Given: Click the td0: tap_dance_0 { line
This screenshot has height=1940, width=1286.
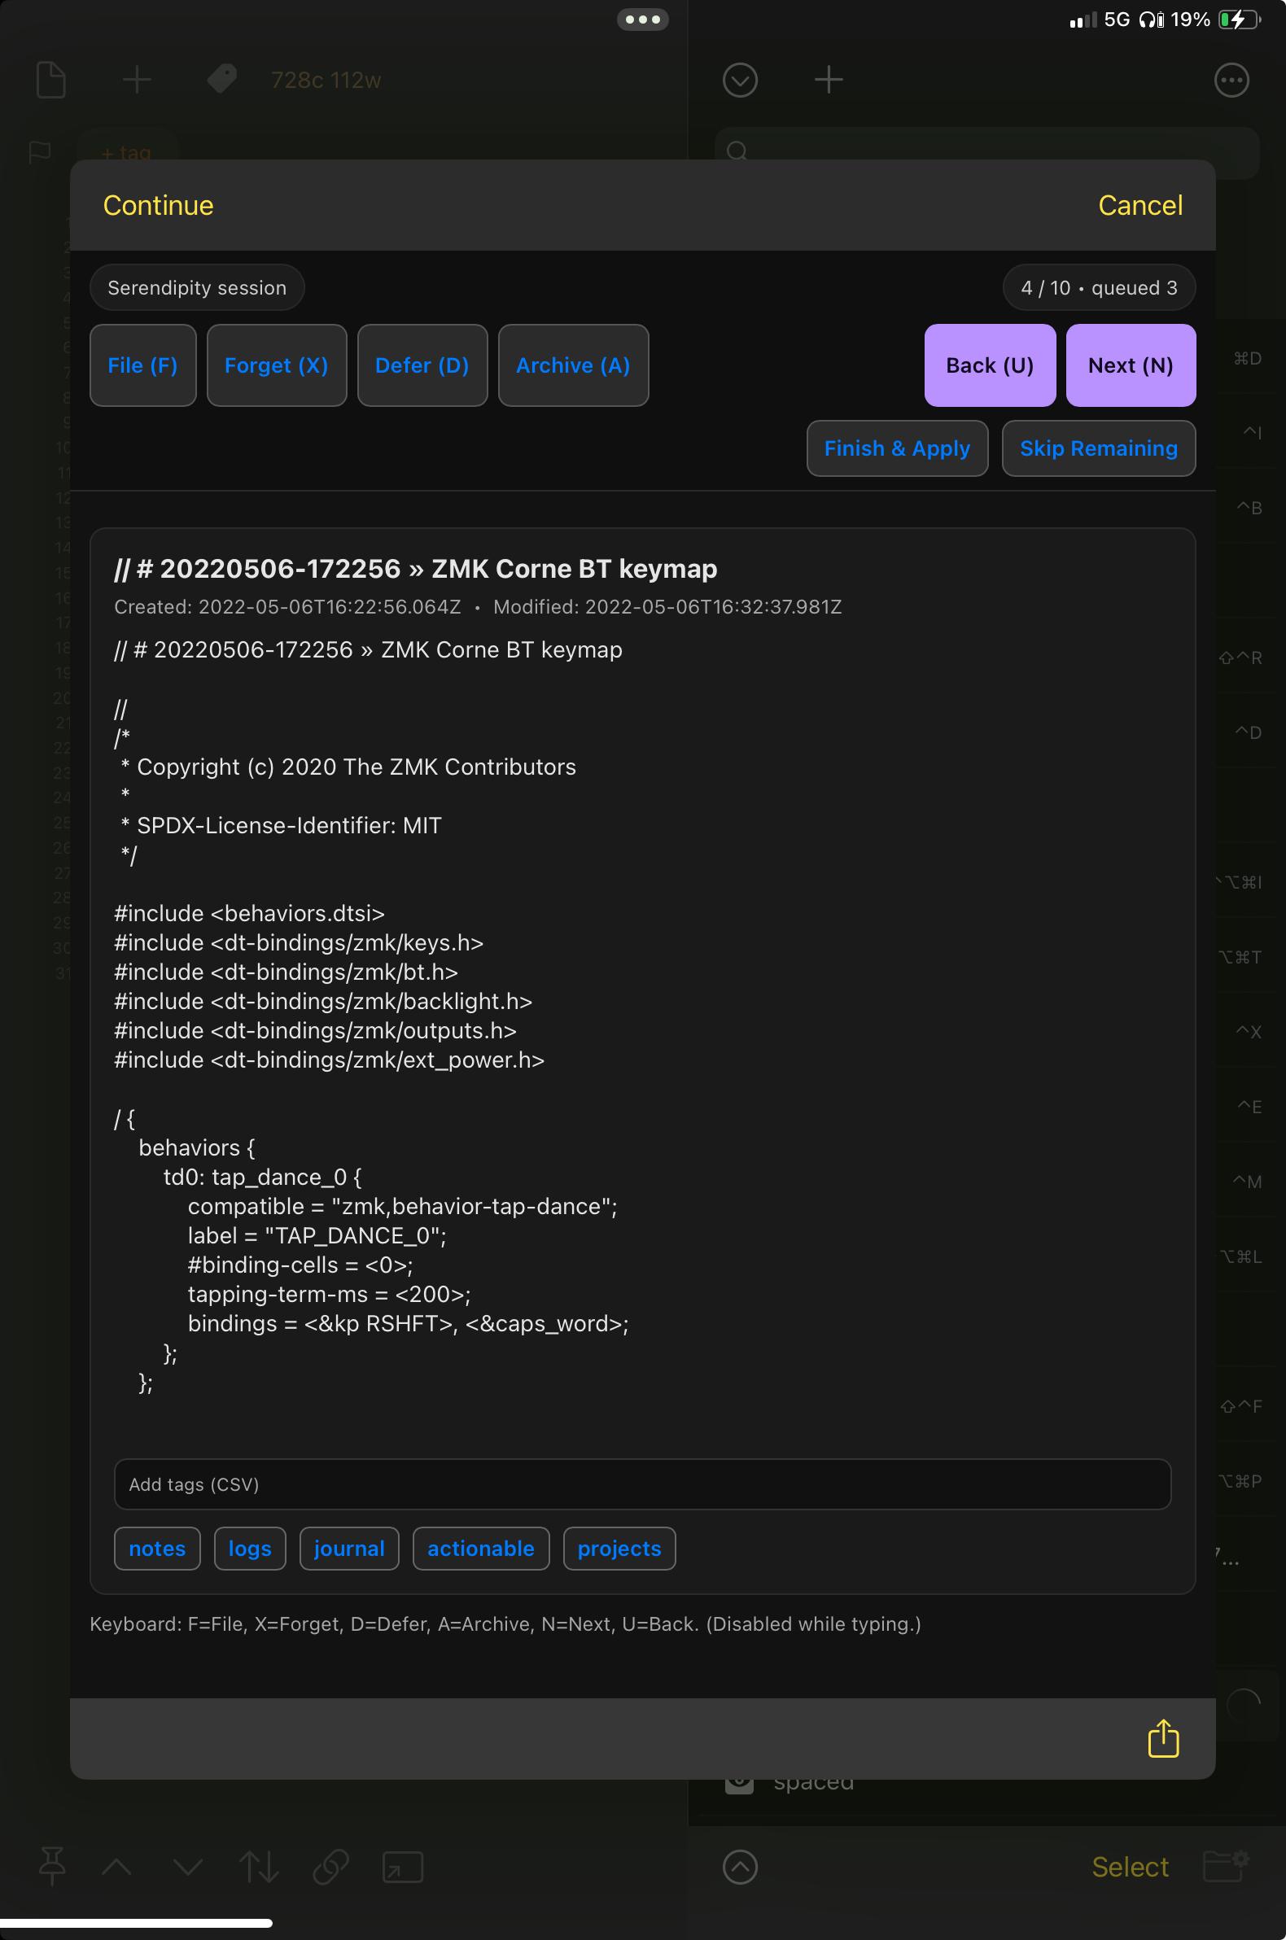Looking at the screenshot, I should [262, 1178].
